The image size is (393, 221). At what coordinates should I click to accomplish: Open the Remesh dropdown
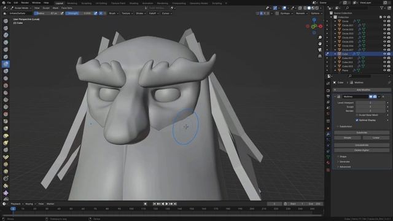click(302, 14)
